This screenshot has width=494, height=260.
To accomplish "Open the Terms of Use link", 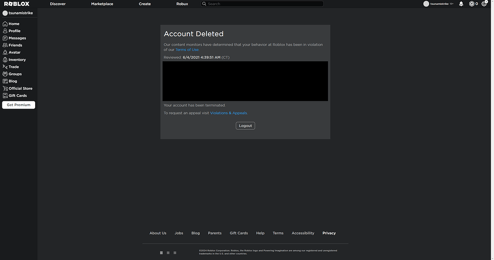I will click(x=187, y=50).
